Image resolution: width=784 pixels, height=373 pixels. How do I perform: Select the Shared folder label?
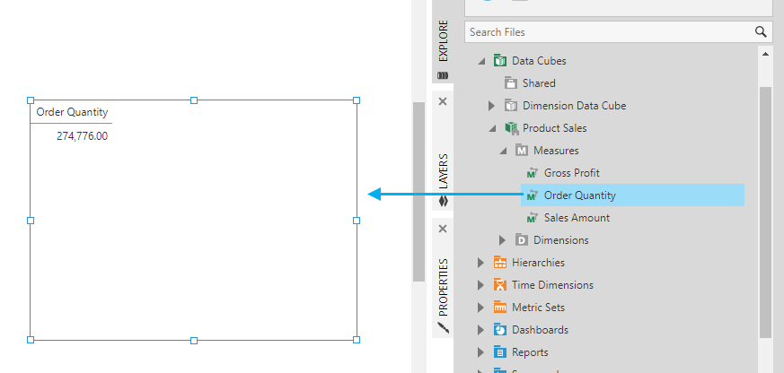pos(539,82)
